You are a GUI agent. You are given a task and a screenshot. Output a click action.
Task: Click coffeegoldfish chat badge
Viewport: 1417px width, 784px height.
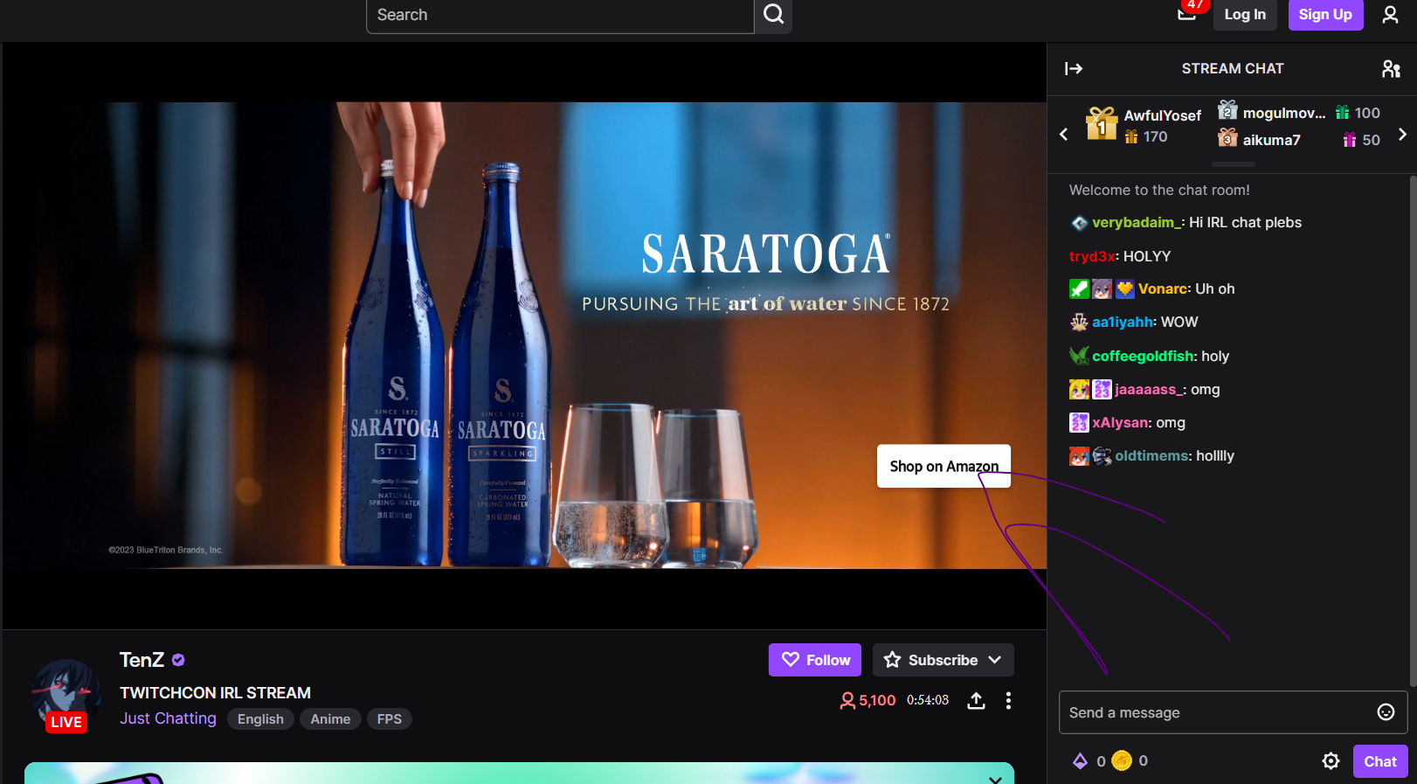point(1080,356)
